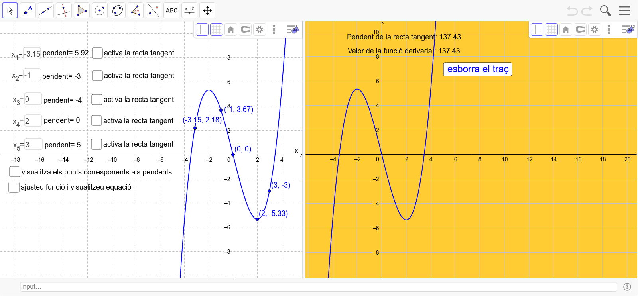Select the Line through two points tool

pyautogui.click(x=46, y=10)
